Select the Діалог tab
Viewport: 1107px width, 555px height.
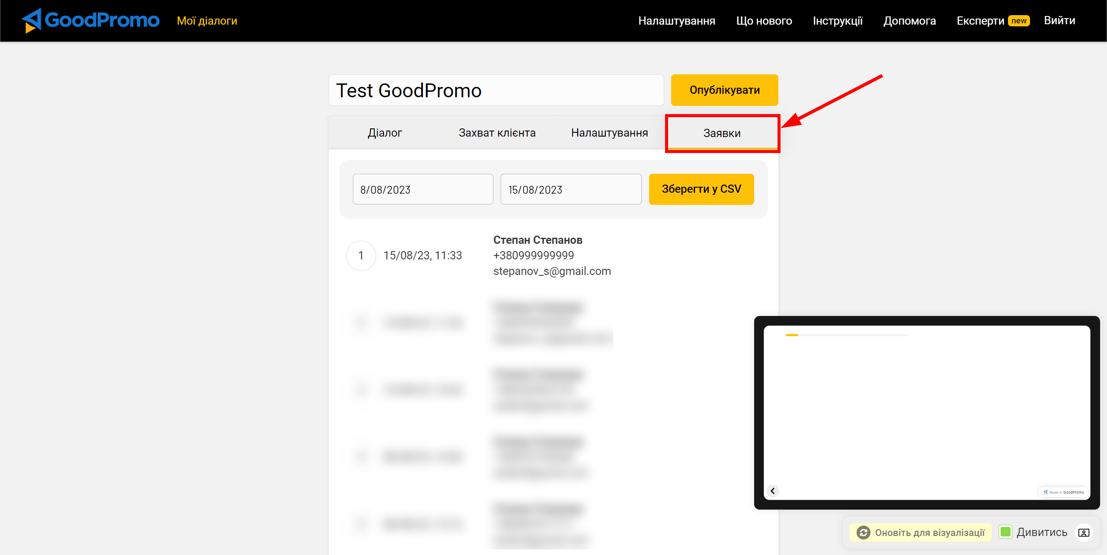coord(383,132)
